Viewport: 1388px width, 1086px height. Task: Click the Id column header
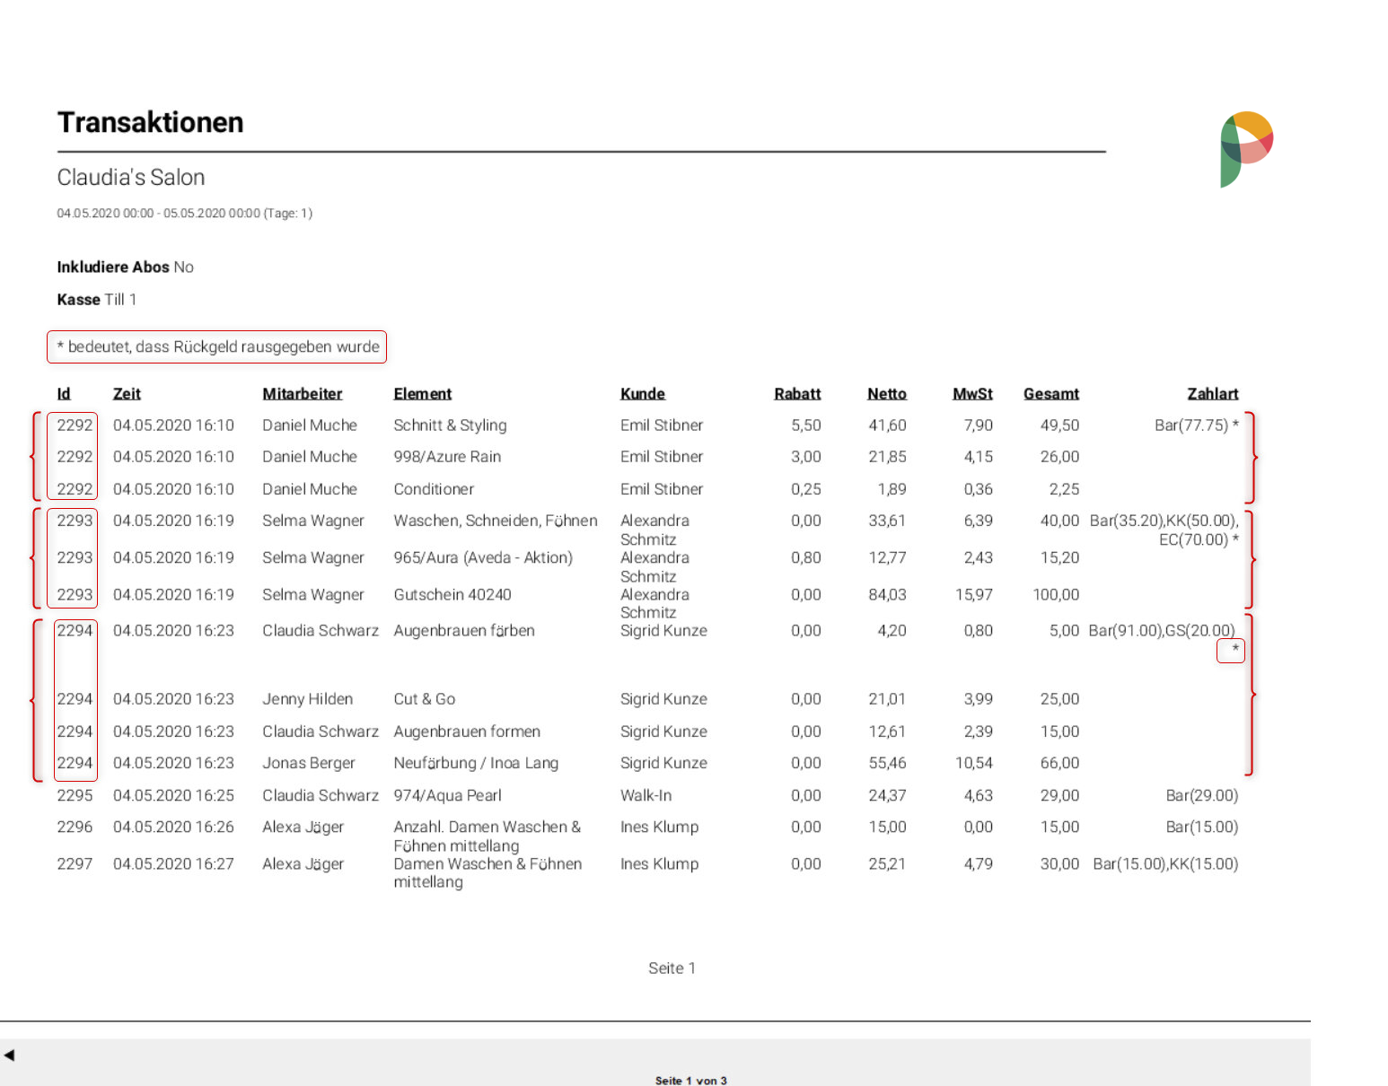(x=64, y=394)
